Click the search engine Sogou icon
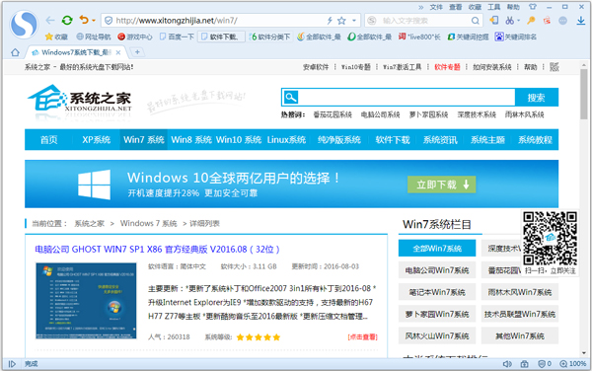Image resolution: width=592 pixels, height=371 pixels. tap(372, 21)
